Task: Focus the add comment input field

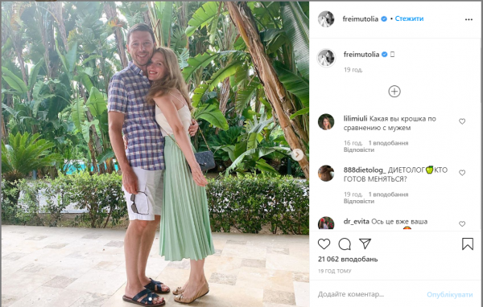Action: pyautogui.click(x=369, y=294)
